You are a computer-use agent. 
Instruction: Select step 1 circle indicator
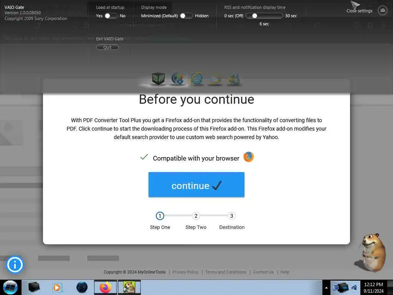coord(160,216)
